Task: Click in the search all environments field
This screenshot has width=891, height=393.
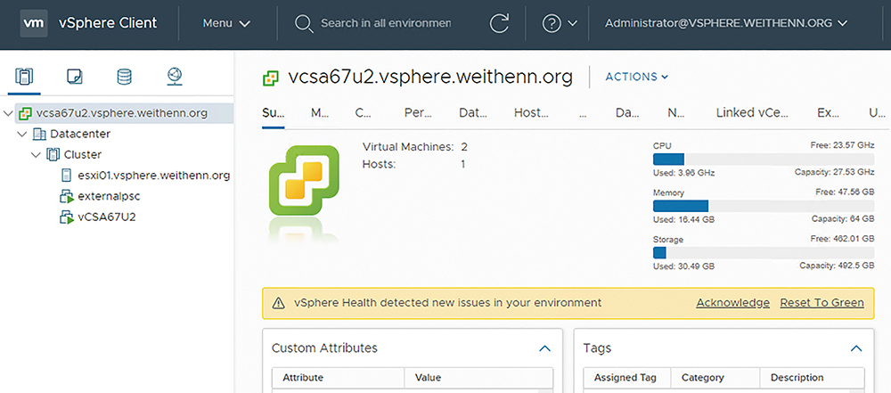Action: (x=386, y=23)
